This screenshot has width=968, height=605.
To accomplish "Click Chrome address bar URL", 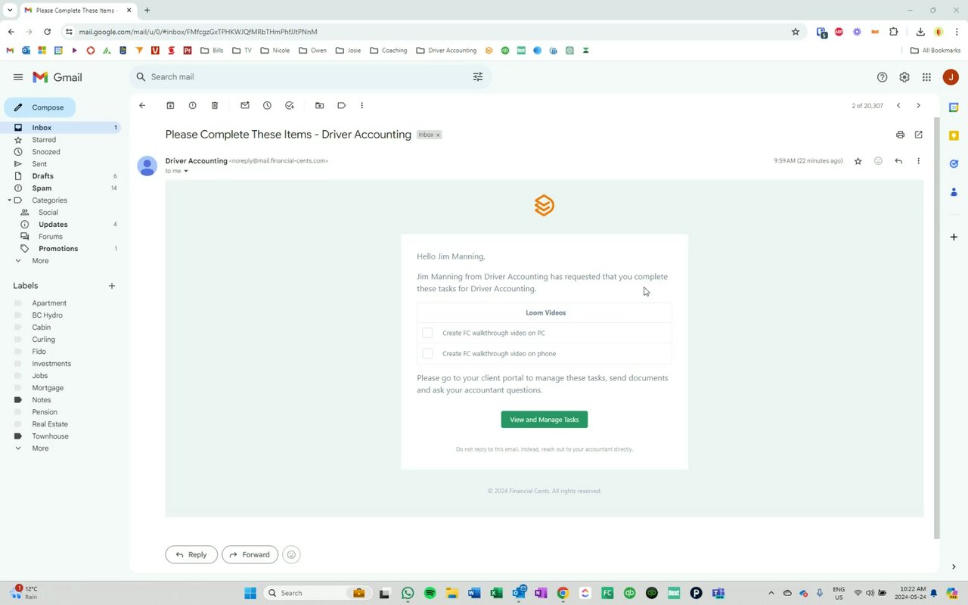I will 198,32.
